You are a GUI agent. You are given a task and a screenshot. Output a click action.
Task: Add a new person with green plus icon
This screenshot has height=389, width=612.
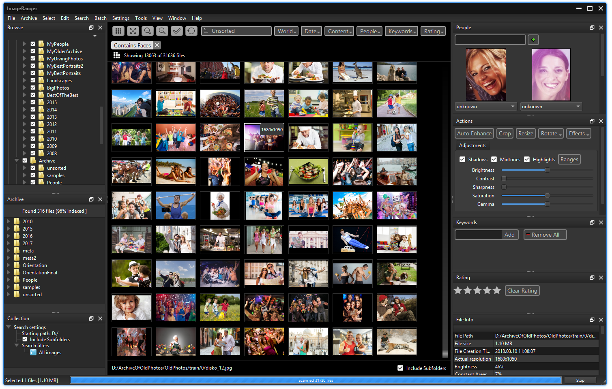pyautogui.click(x=533, y=40)
